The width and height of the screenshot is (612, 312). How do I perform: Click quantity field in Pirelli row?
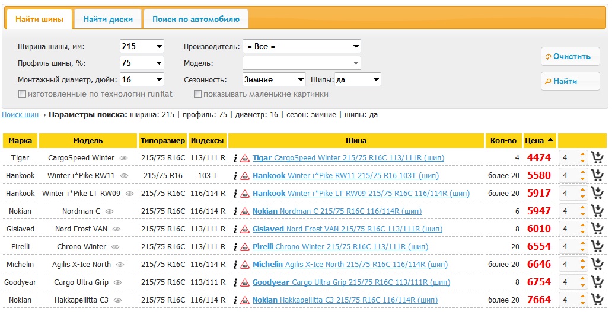[568, 246]
